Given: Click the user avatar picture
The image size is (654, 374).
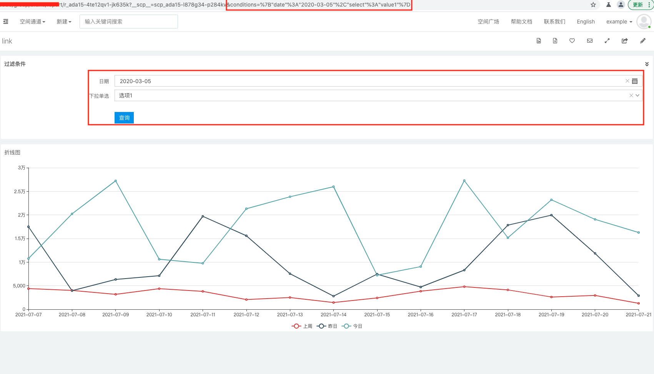Looking at the screenshot, I should pyautogui.click(x=644, y=22).
